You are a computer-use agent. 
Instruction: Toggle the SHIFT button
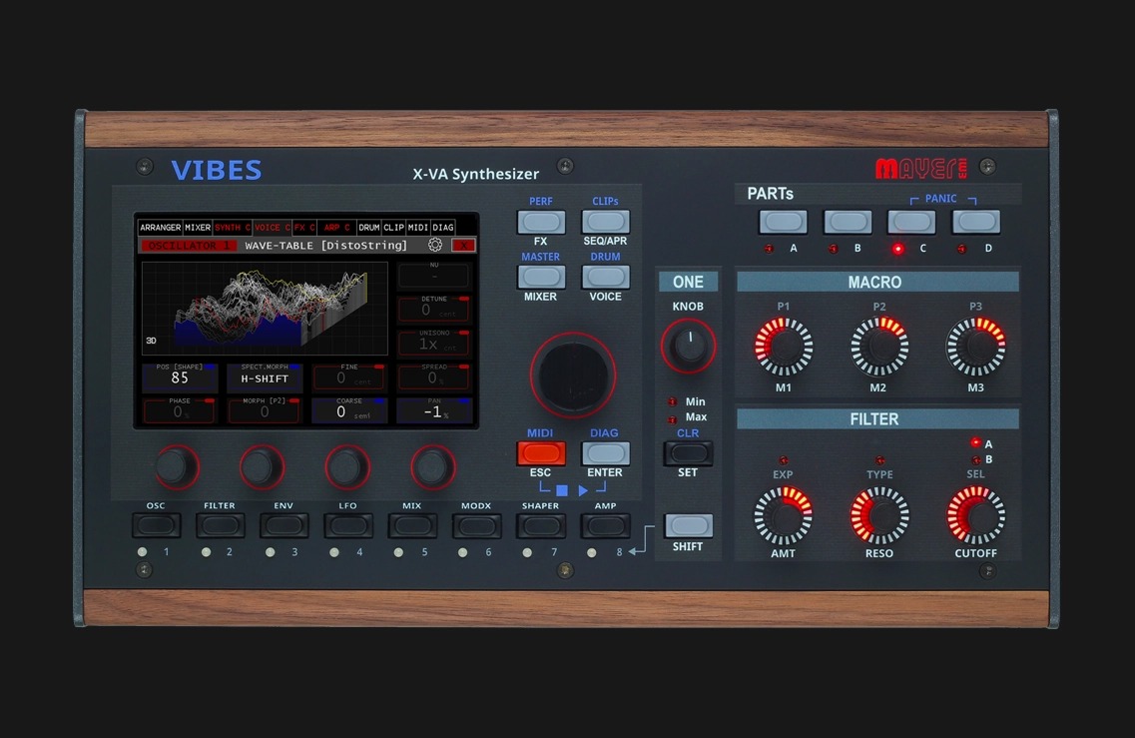[x=688, y=526]
